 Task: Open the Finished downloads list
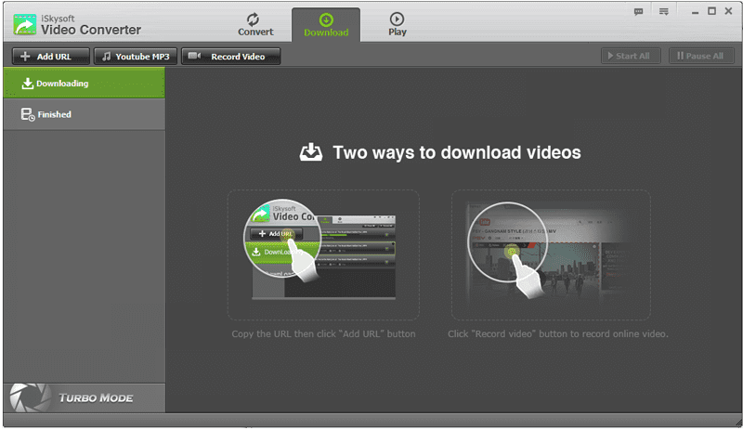84,114
